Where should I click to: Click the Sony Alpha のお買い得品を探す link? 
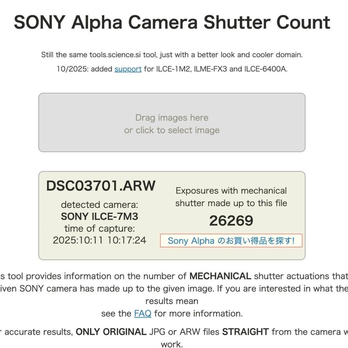pyautogui.click(x=231, y=241)
